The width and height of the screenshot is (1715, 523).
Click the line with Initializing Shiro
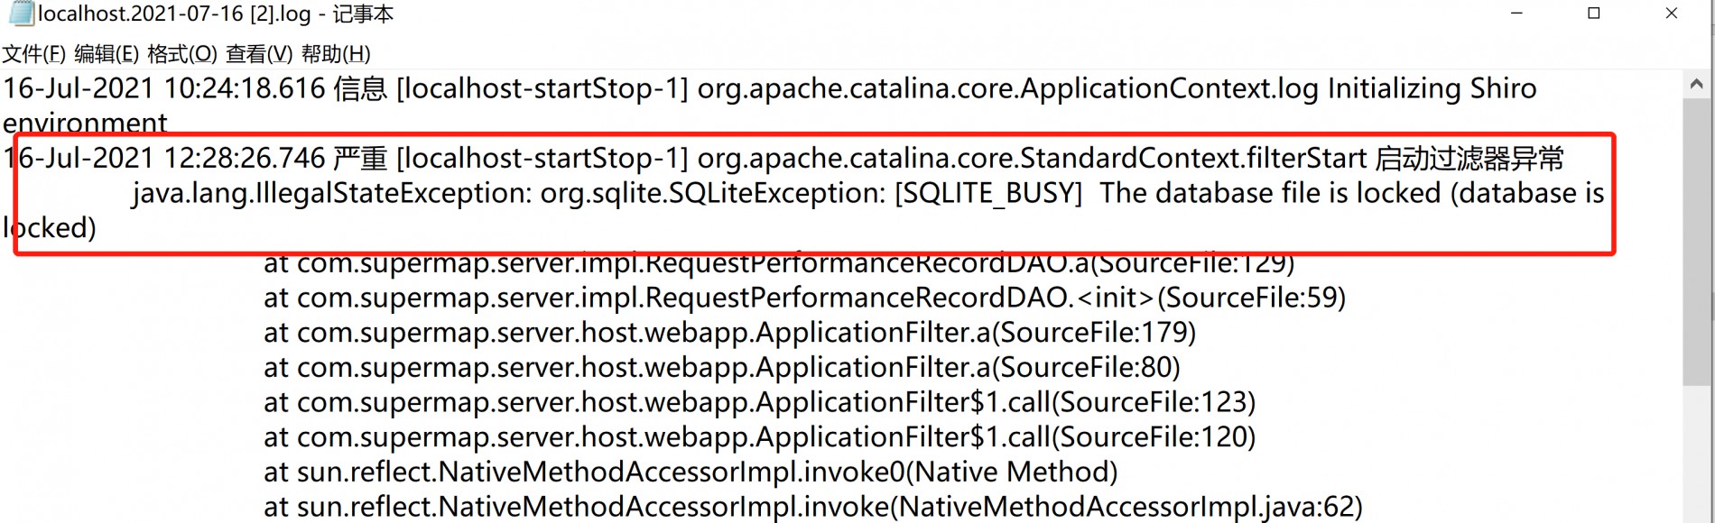(769, 88)
